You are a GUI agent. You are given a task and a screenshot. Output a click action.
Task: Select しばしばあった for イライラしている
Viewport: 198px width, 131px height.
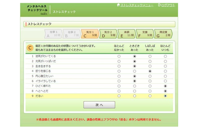point(150,81)
